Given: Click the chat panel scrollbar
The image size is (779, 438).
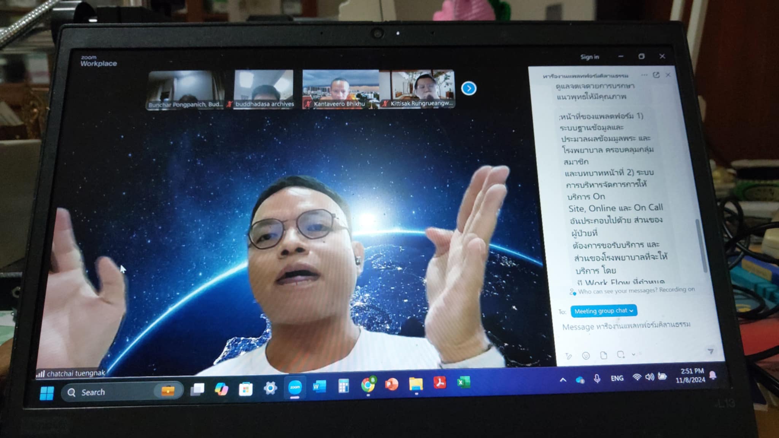Looking at the screenshot, I should pos(701,245).
